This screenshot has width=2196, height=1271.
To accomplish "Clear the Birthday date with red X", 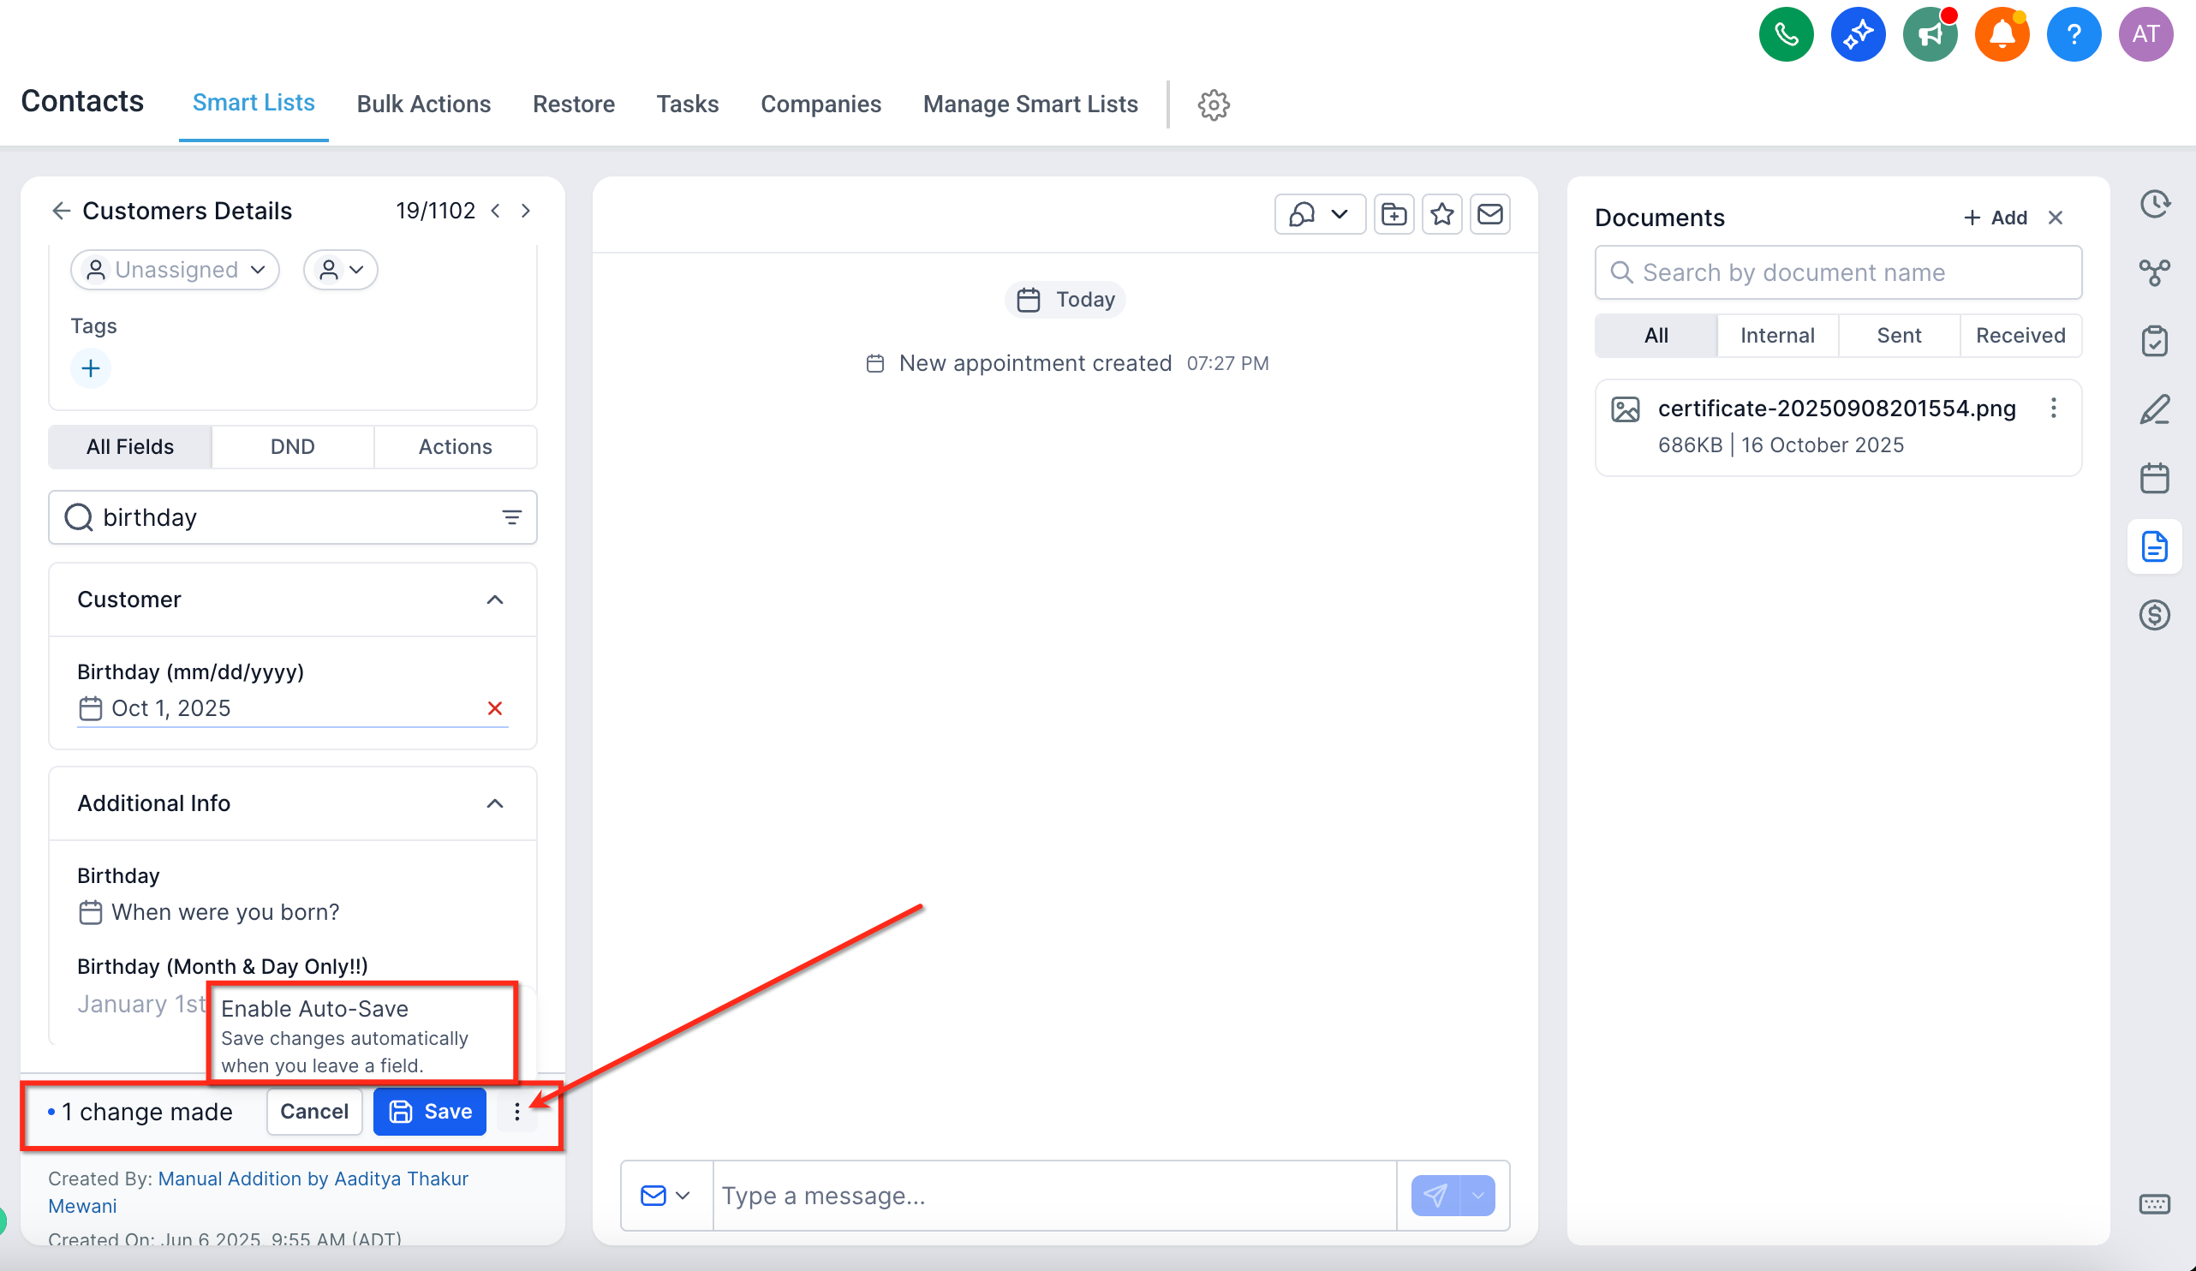I will [x=494, y=708].
